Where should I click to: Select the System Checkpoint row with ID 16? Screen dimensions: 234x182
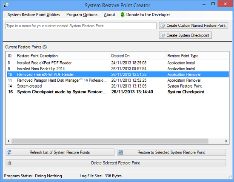118,92
